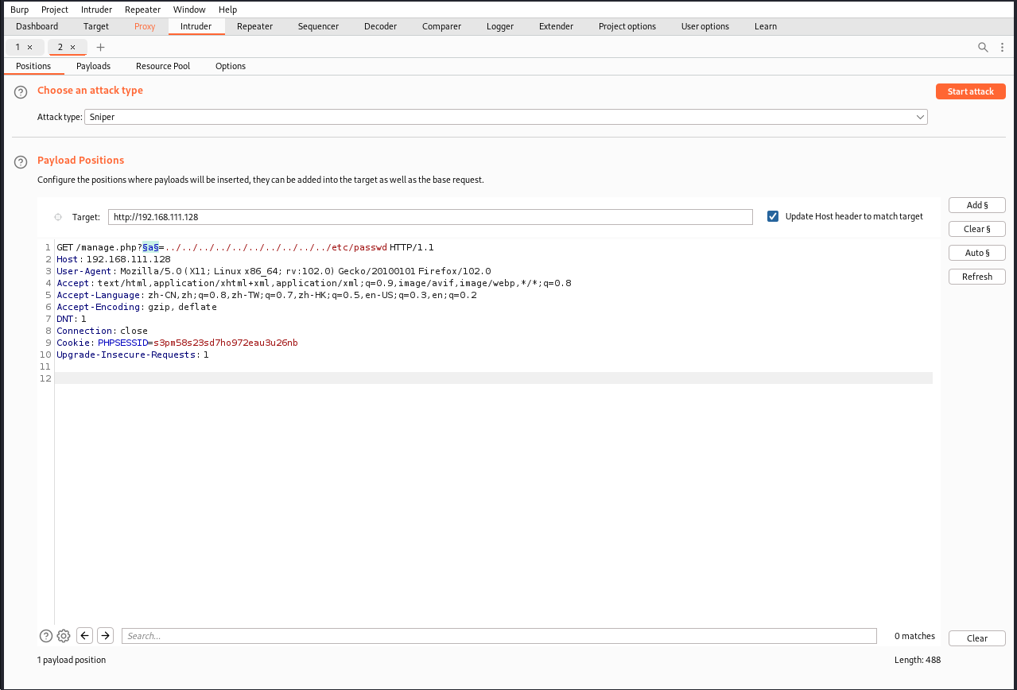Viewport: 1017px width, 690px height.
Task: Open the Project menu
Action: tap(55, 10)
